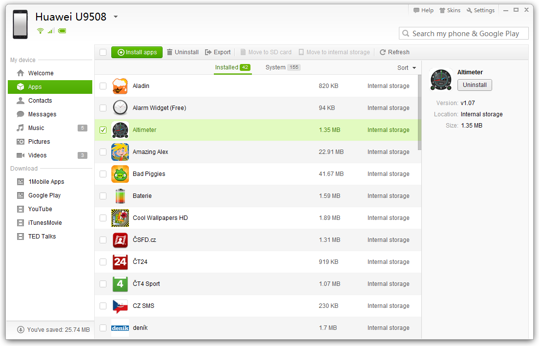Click the Wi-Fi connection status icon
Viewport: 539px width, 346px height.
pos(40,31)
